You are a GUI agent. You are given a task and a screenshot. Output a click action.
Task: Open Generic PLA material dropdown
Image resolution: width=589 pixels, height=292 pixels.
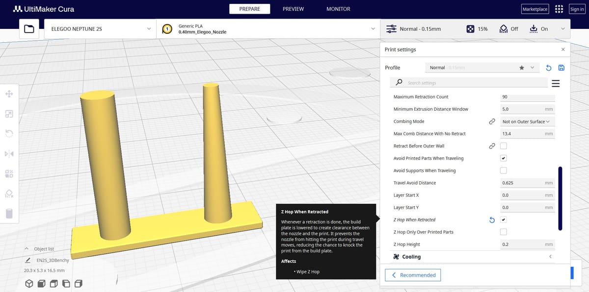[x=268, y=29]
